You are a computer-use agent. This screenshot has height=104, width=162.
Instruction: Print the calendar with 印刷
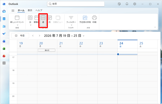pos(94,19)
